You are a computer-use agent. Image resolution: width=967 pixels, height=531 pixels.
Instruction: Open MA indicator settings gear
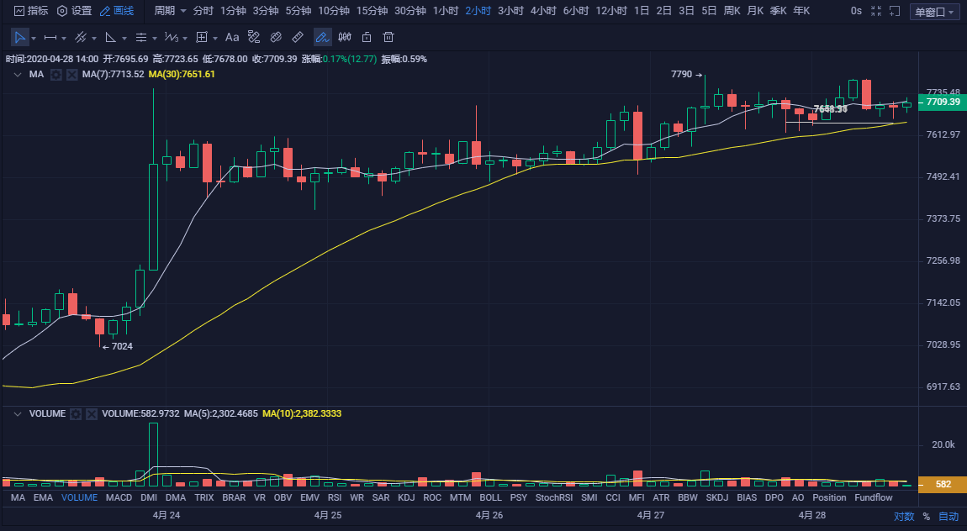tap(56, 75)
